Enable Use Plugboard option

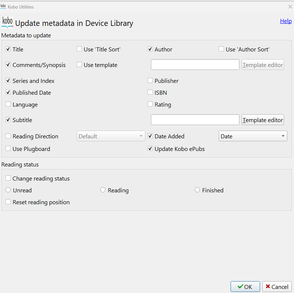point(8,149)
